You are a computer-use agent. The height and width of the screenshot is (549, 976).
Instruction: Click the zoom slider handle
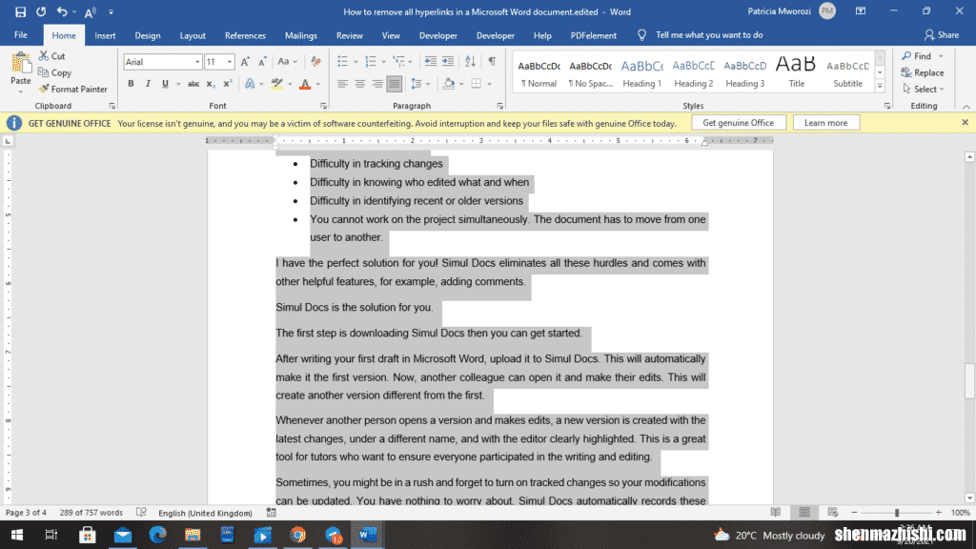coord(897,512)
